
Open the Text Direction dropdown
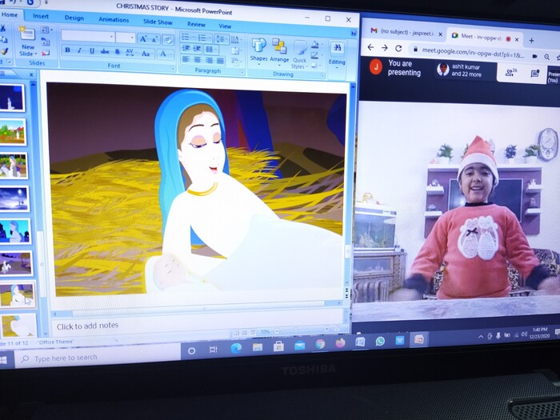point(236,39)
